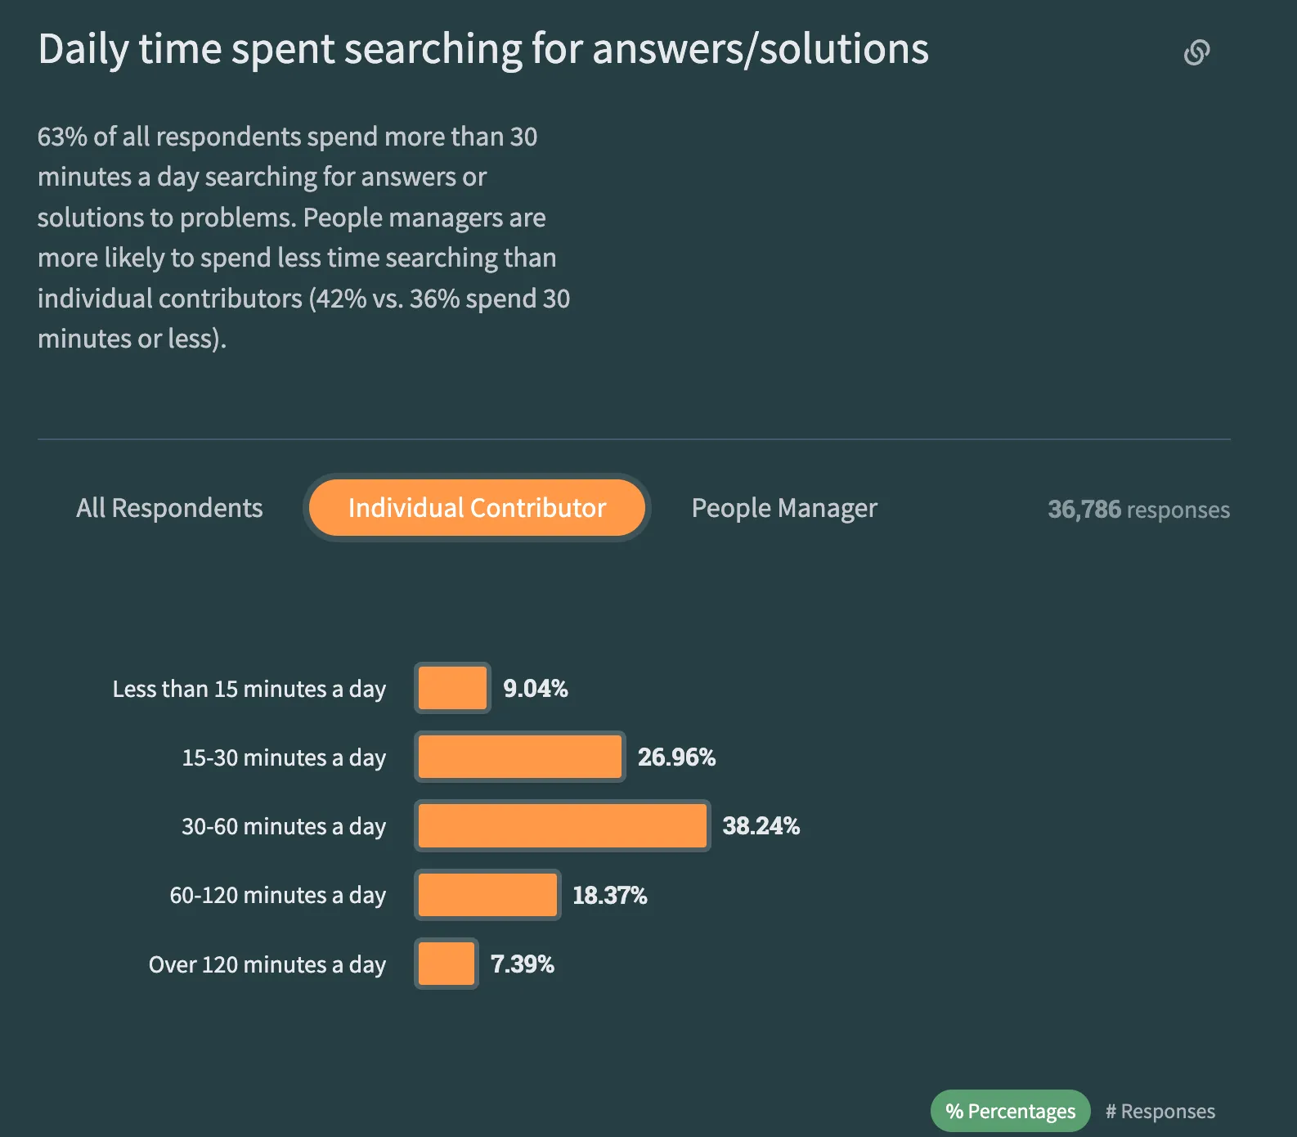Viewport: 1297px width, 1137px height.
Task: Click the 'Over 120 minutes a day' label
Action: tap(267, 964)
